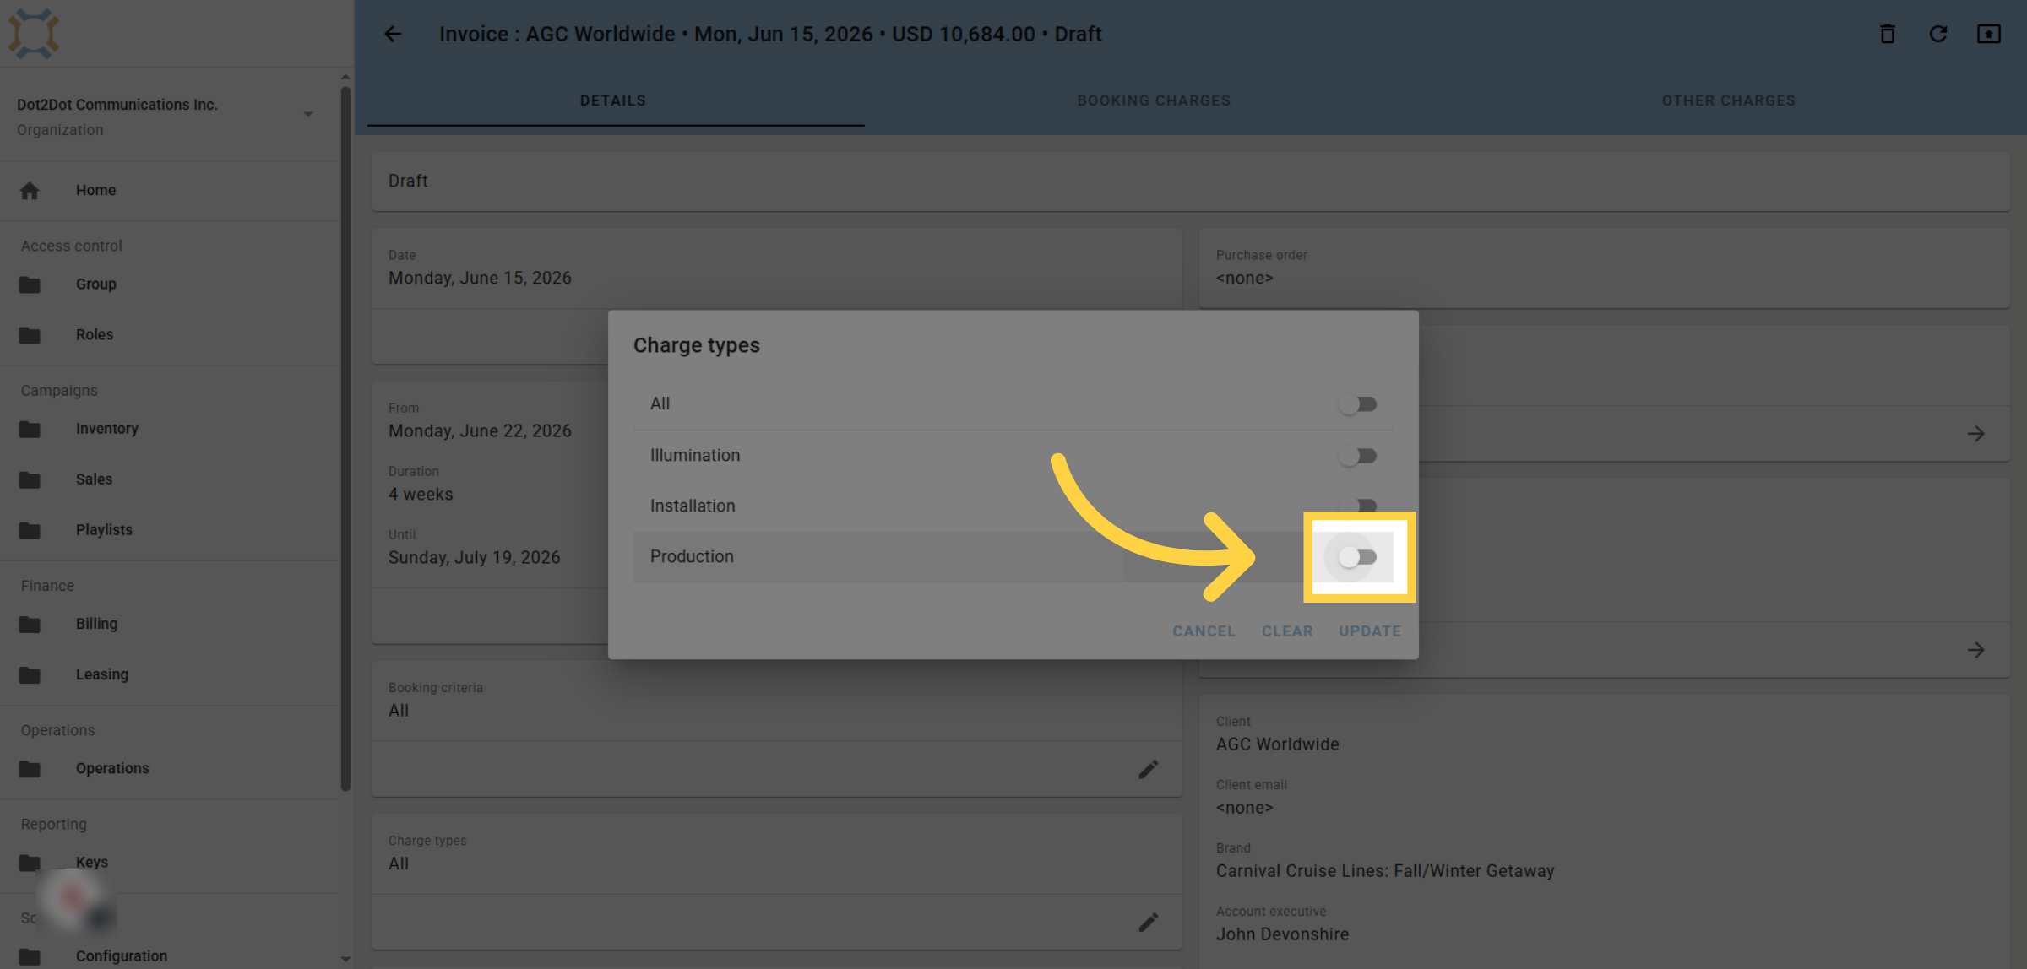The image size is (2027, 969).
Task: Click the Group folder icon
Action: pos(30,284)
